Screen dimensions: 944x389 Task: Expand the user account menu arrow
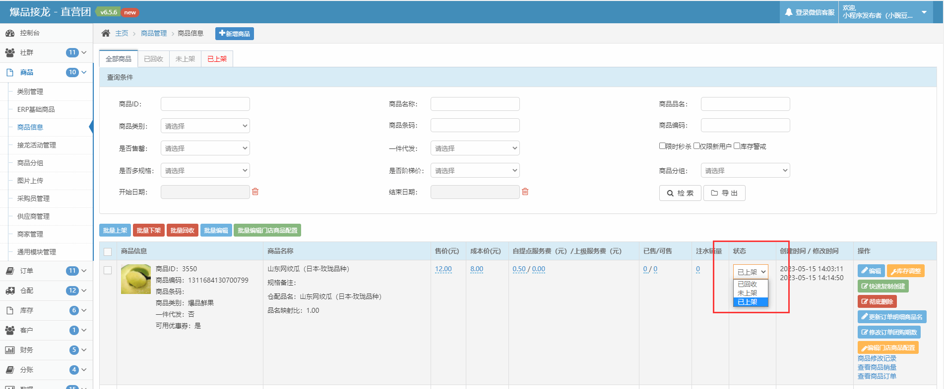pos(924,12)
